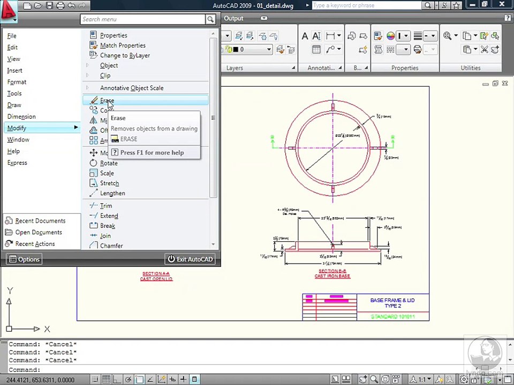Select the Match Properties icon
514x385 pixels.
(94, 45)
